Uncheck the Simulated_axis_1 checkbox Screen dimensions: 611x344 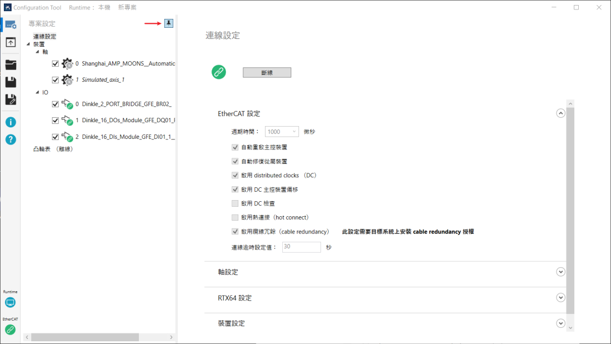tap(55, 80)
